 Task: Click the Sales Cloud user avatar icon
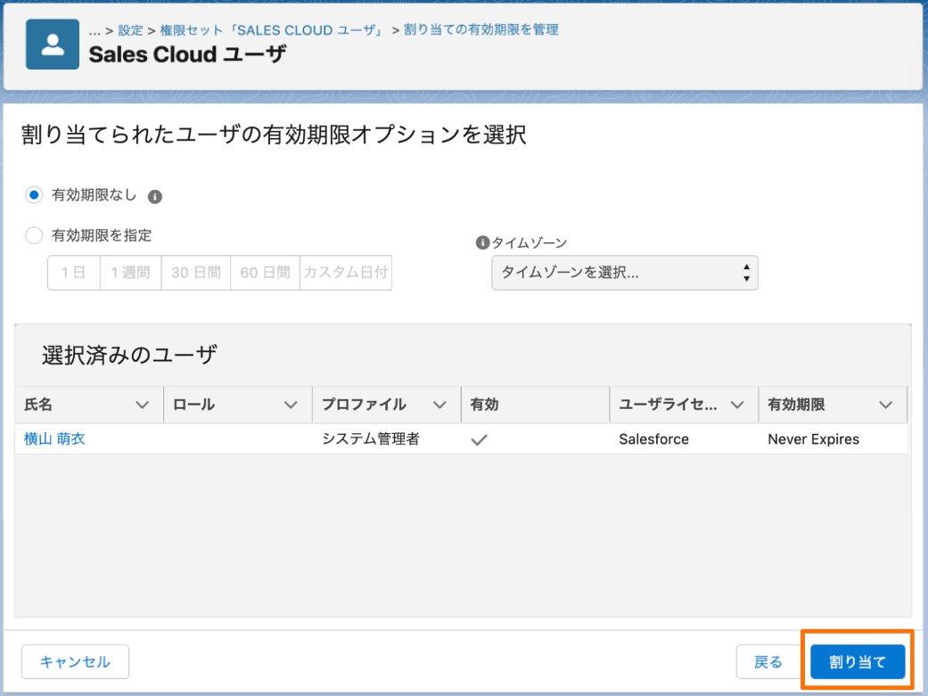click(52, 45)
